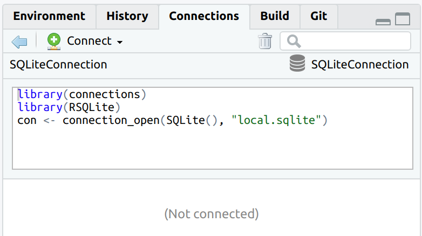Click the magnifying glass search icon
This screenshot has width=422, height=236.
click(x=294, y=41)
